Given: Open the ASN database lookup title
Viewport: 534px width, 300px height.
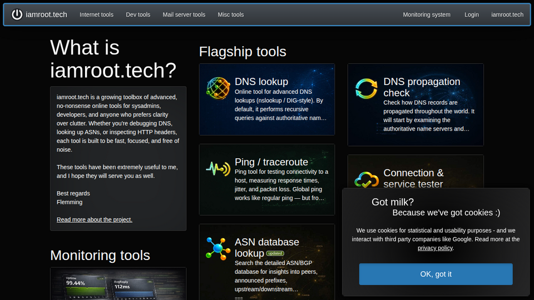Looking at the screenshot, I should click(266, 247).
